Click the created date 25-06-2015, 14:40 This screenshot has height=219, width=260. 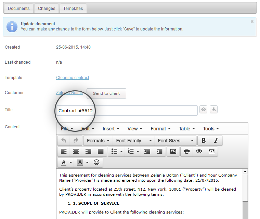tap(73, 47)
